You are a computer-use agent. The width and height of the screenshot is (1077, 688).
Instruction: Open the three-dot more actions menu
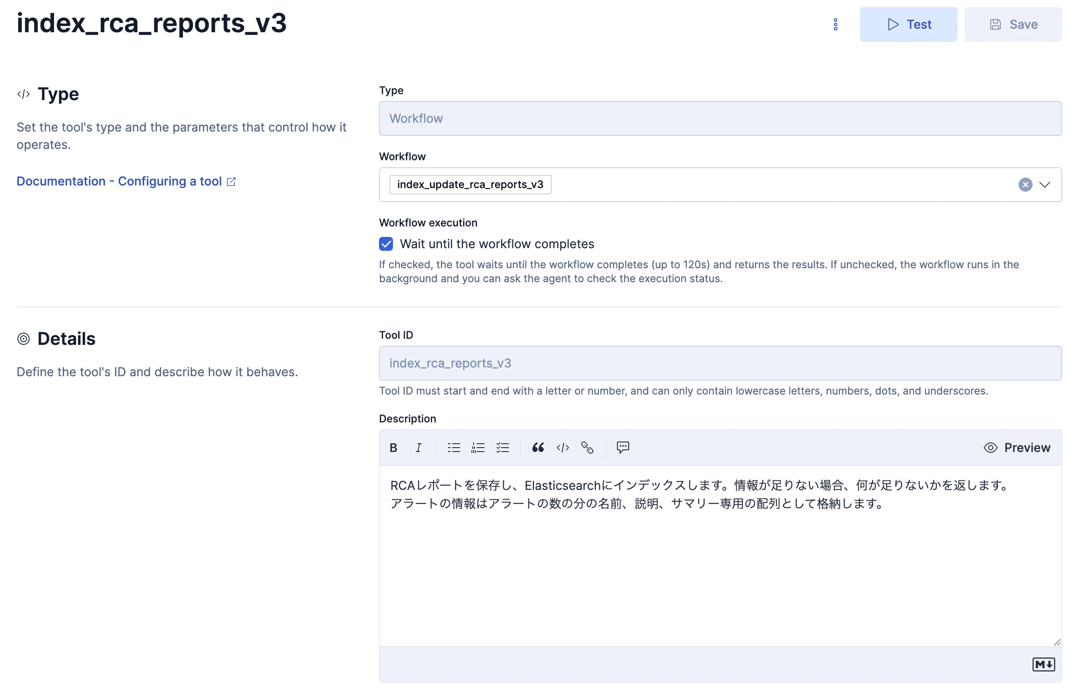point(835,24)
